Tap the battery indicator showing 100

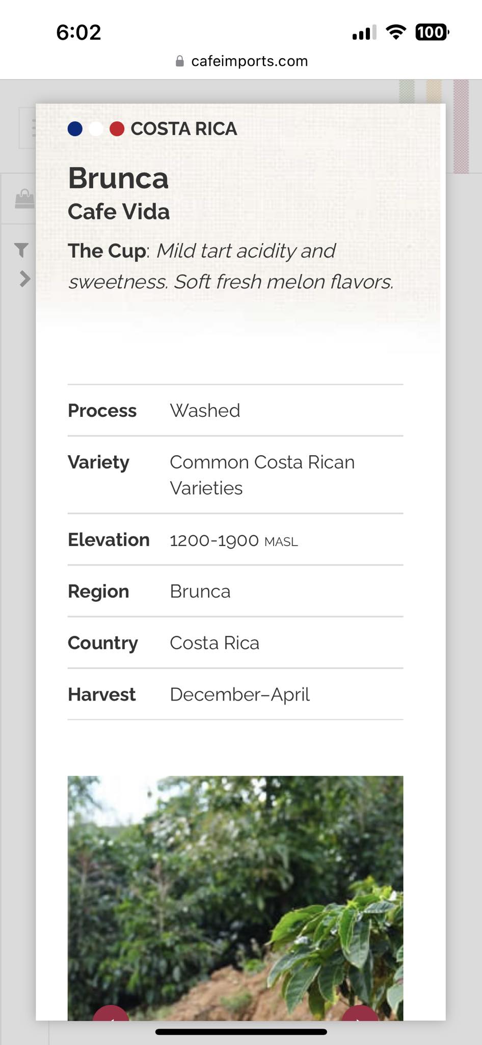[x=432, y=32]
